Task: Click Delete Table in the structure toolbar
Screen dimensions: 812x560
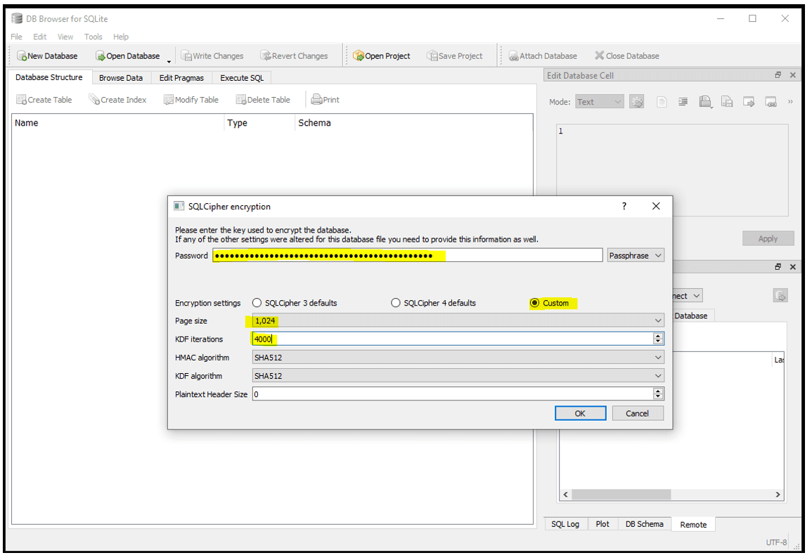Action: point(263,100)
